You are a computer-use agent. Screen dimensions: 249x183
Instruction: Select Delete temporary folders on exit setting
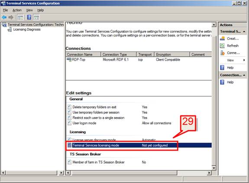click(94, 107)
